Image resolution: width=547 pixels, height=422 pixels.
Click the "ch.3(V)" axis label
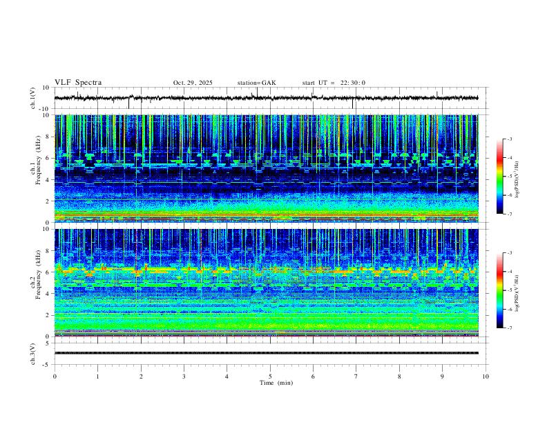[33, 354]
